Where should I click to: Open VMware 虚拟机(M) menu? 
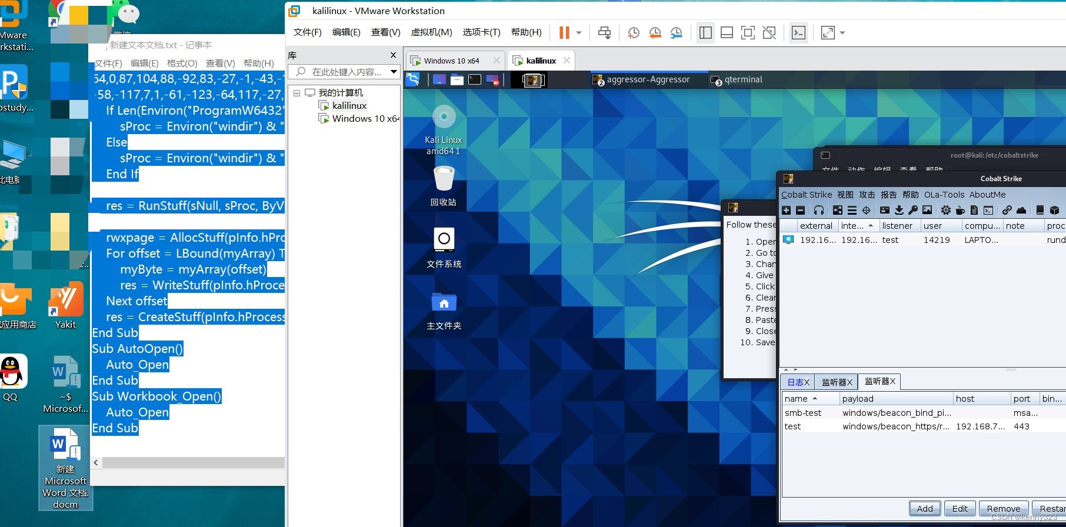click(431, 32)
